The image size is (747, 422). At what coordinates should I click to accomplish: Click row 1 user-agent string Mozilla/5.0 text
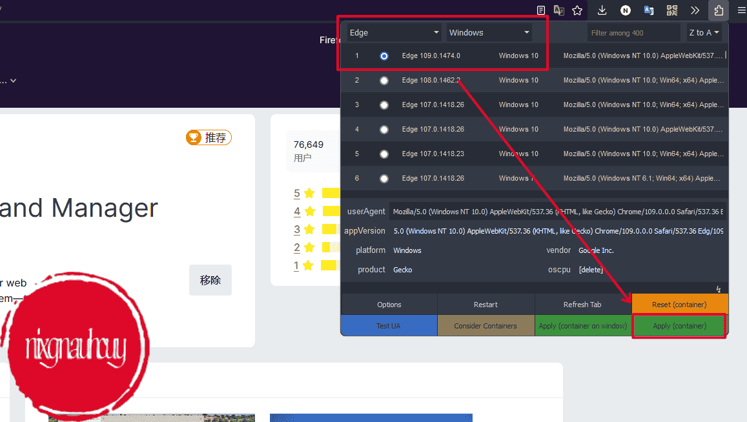642,55
